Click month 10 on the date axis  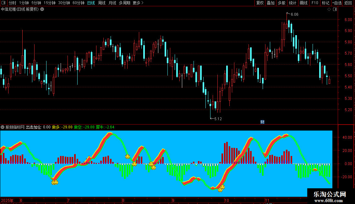point(227,201)
